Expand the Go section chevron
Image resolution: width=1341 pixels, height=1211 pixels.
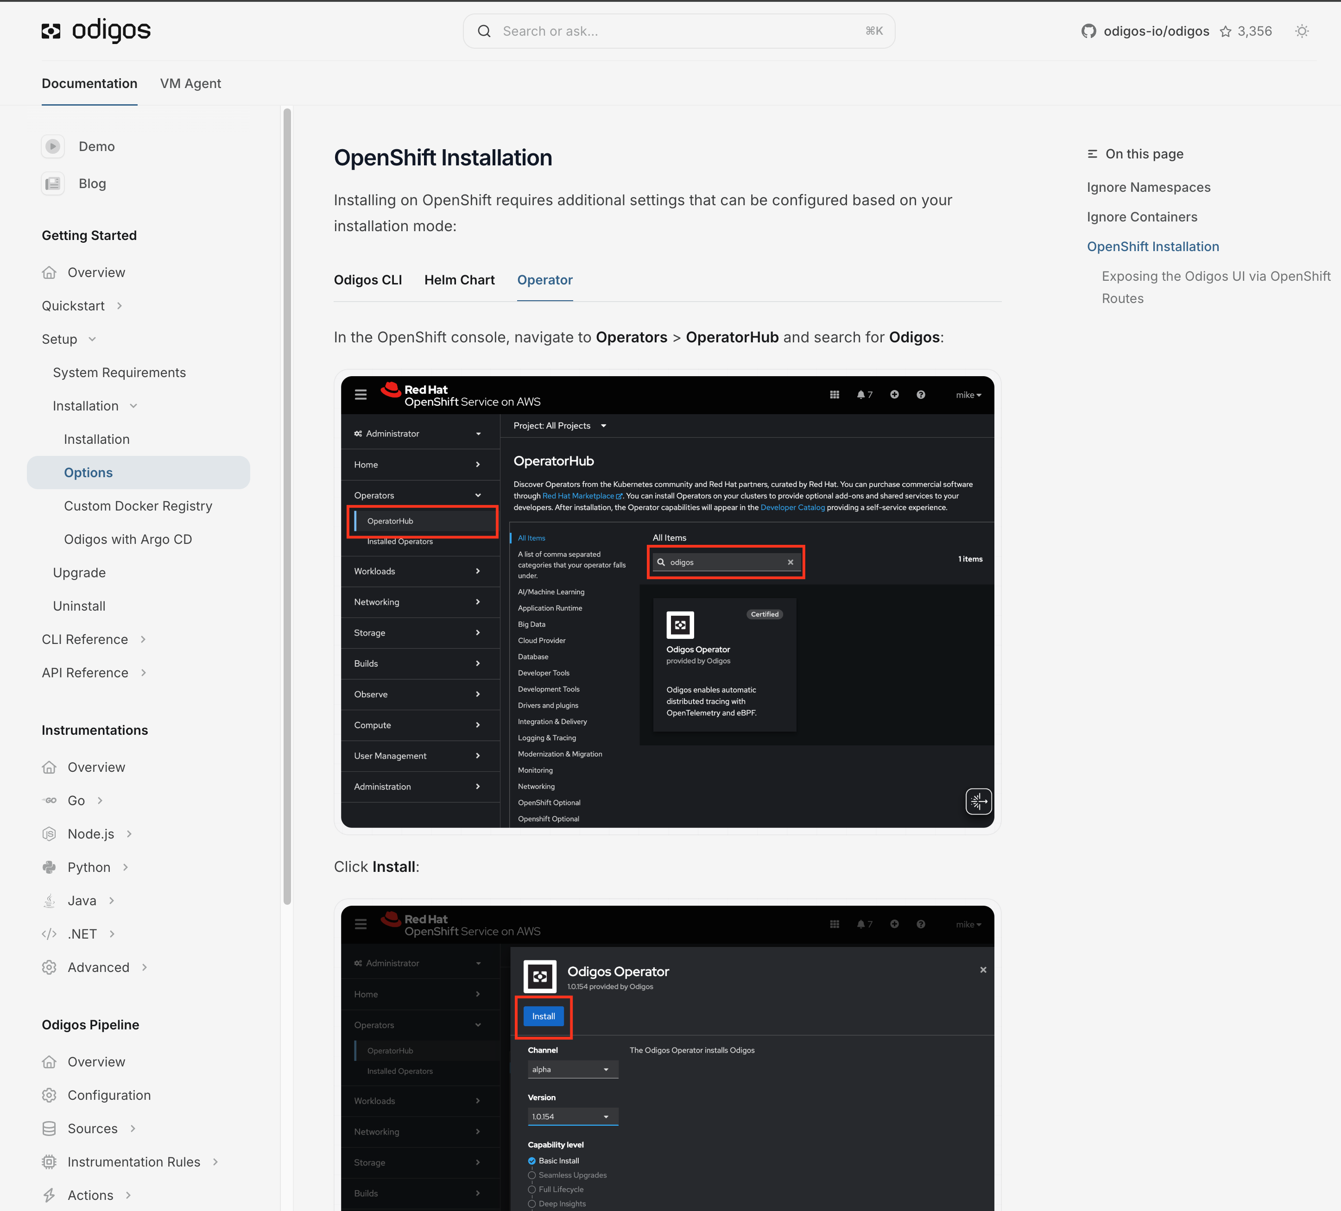click(x=100, y=801)
